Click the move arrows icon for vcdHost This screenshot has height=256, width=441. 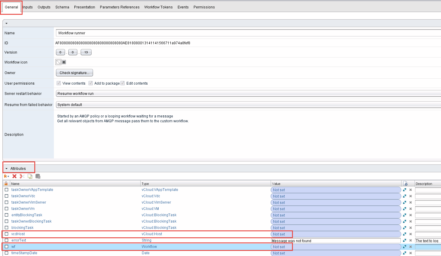(x=405, y=234)
